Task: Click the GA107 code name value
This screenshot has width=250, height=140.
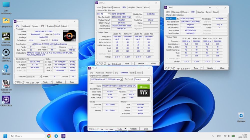Action: [110, 92]
